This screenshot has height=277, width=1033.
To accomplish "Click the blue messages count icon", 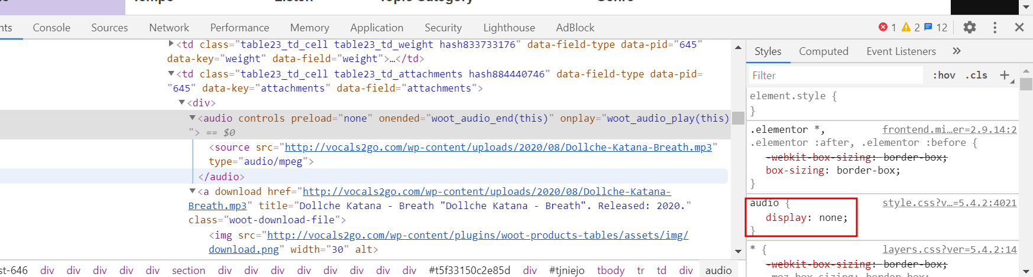I will (928, 27).
